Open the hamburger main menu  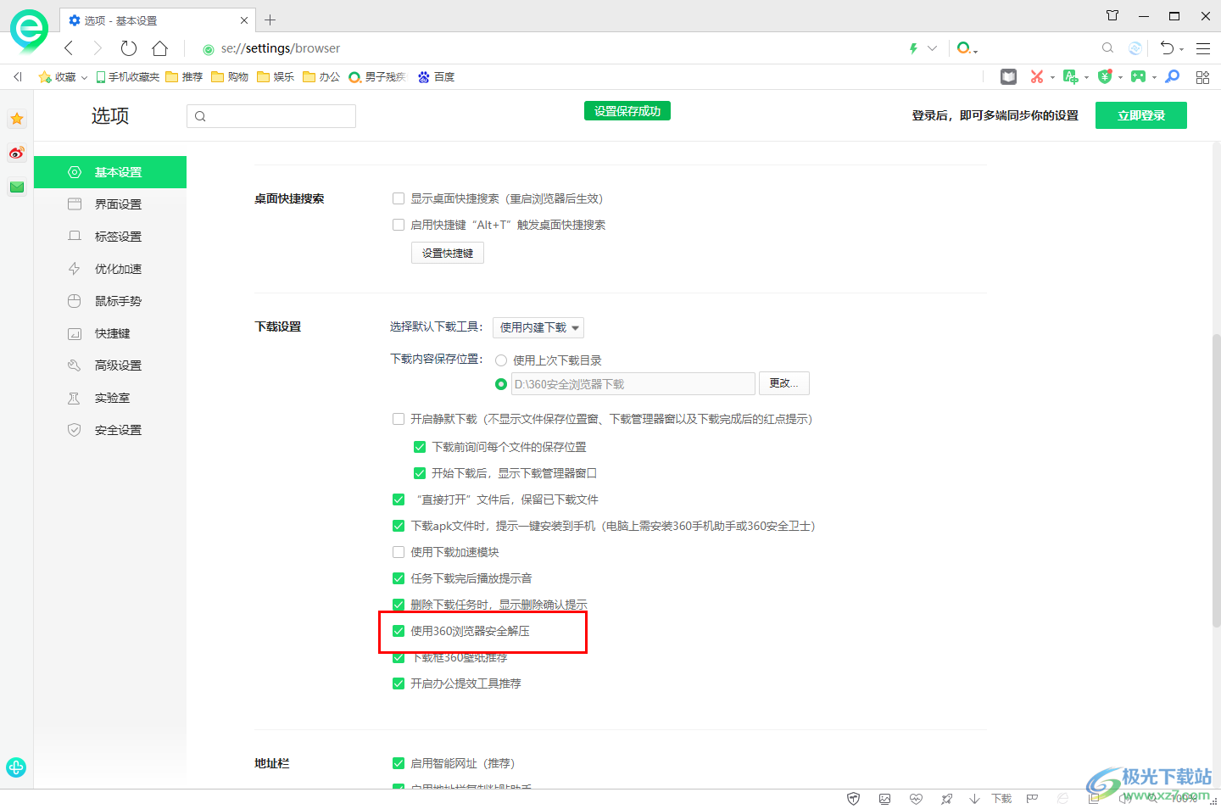(1203, 48)
